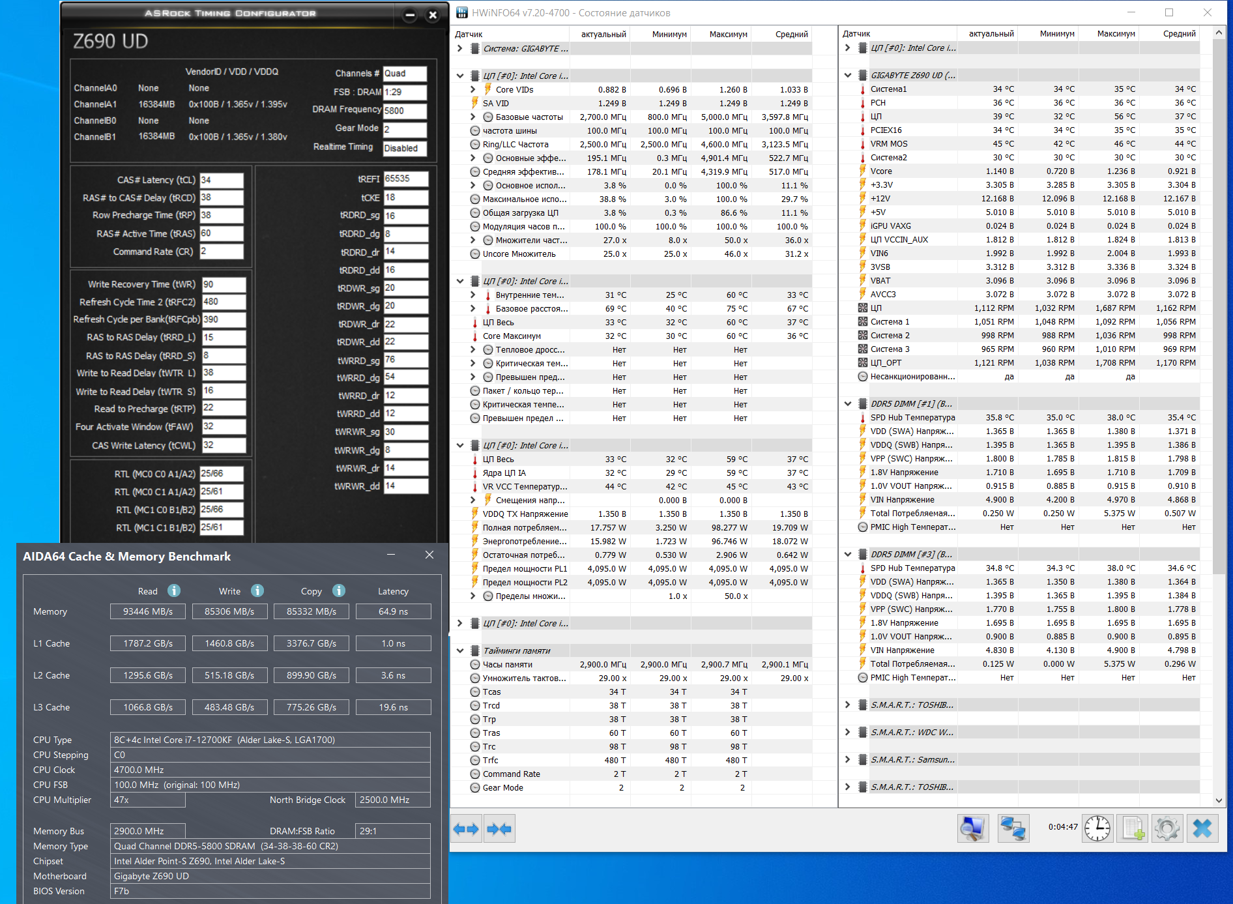Click the blue X icon in HWiNFO toolbar

click(1202, 828)
